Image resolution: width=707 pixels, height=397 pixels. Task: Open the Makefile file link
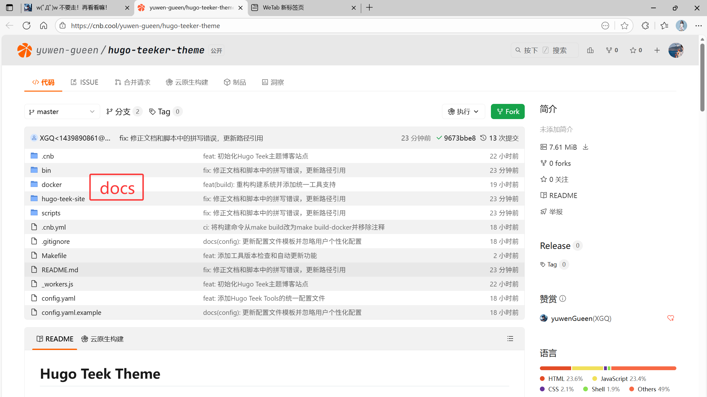pyautogui.click(x=54, y=256)
